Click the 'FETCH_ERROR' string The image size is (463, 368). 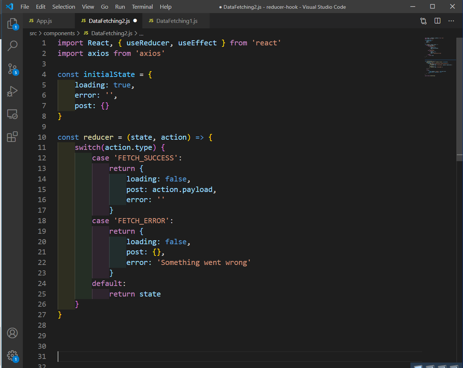click(141, 221)
